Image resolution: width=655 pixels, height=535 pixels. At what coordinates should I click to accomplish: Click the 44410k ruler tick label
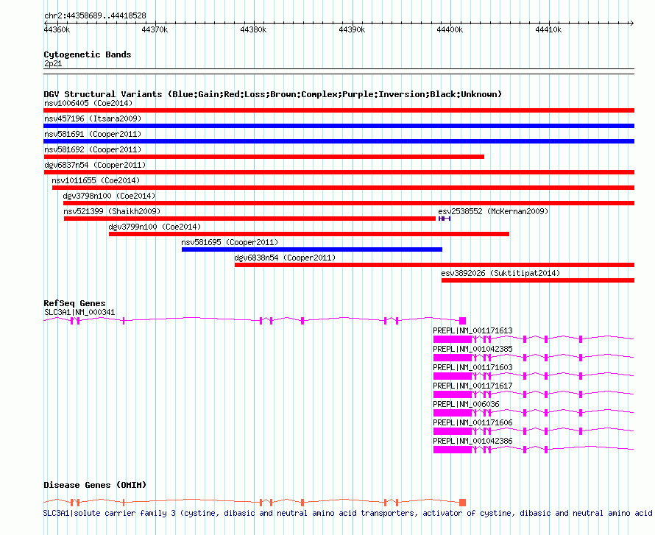(x=548, y=29)
